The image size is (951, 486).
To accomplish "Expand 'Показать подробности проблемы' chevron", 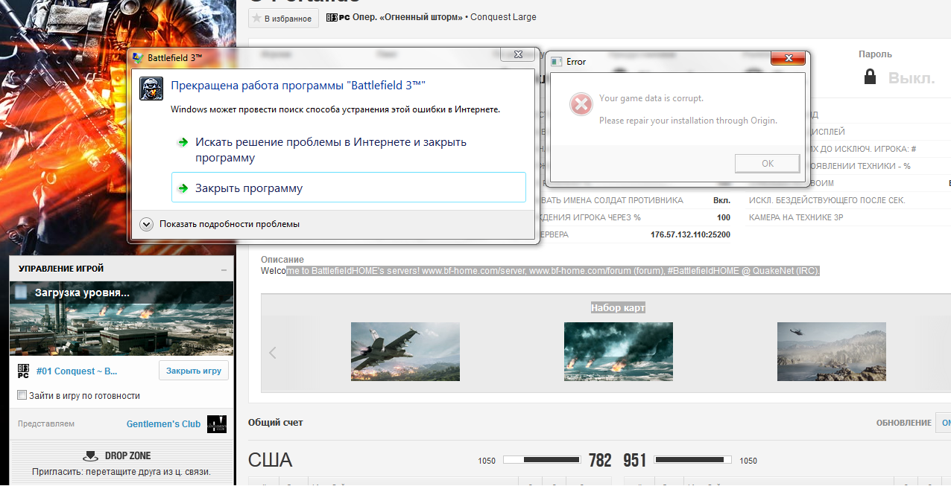I will tap(147, 223).
